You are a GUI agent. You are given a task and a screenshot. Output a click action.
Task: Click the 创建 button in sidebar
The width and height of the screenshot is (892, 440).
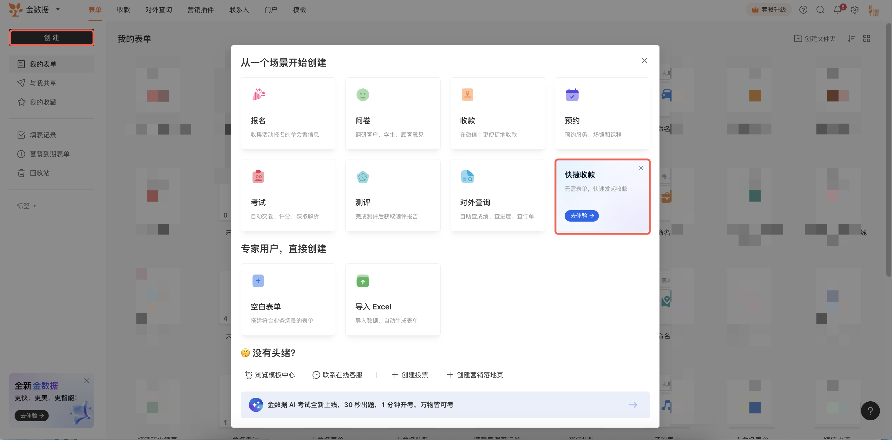pos(52,37)
